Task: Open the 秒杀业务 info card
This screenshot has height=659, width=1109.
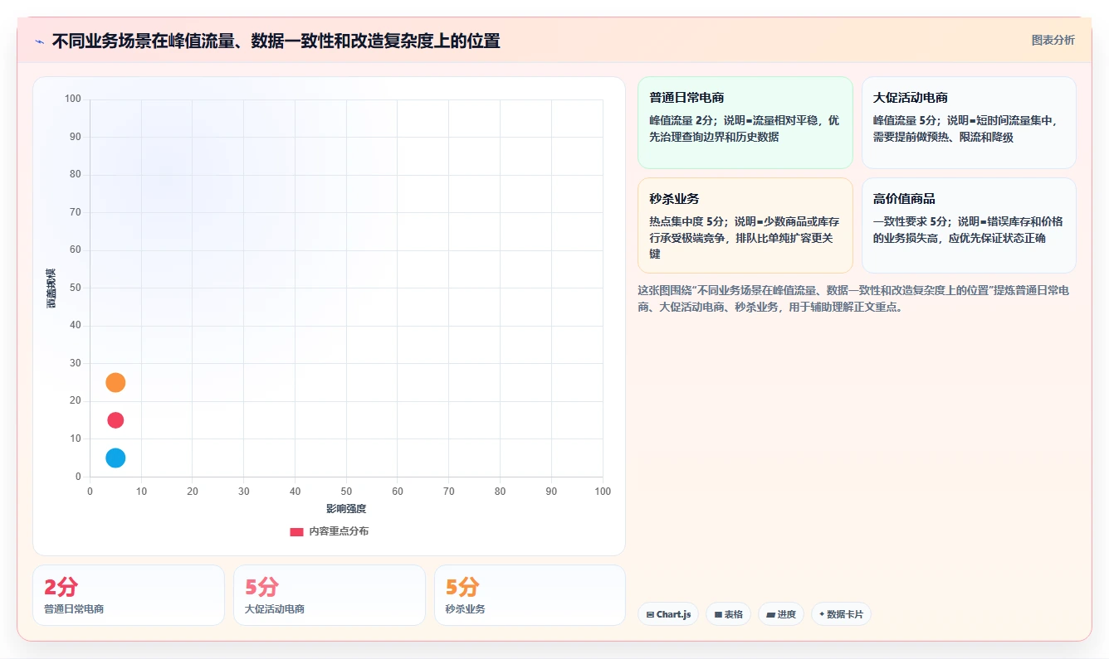Action: click(745, 225)
